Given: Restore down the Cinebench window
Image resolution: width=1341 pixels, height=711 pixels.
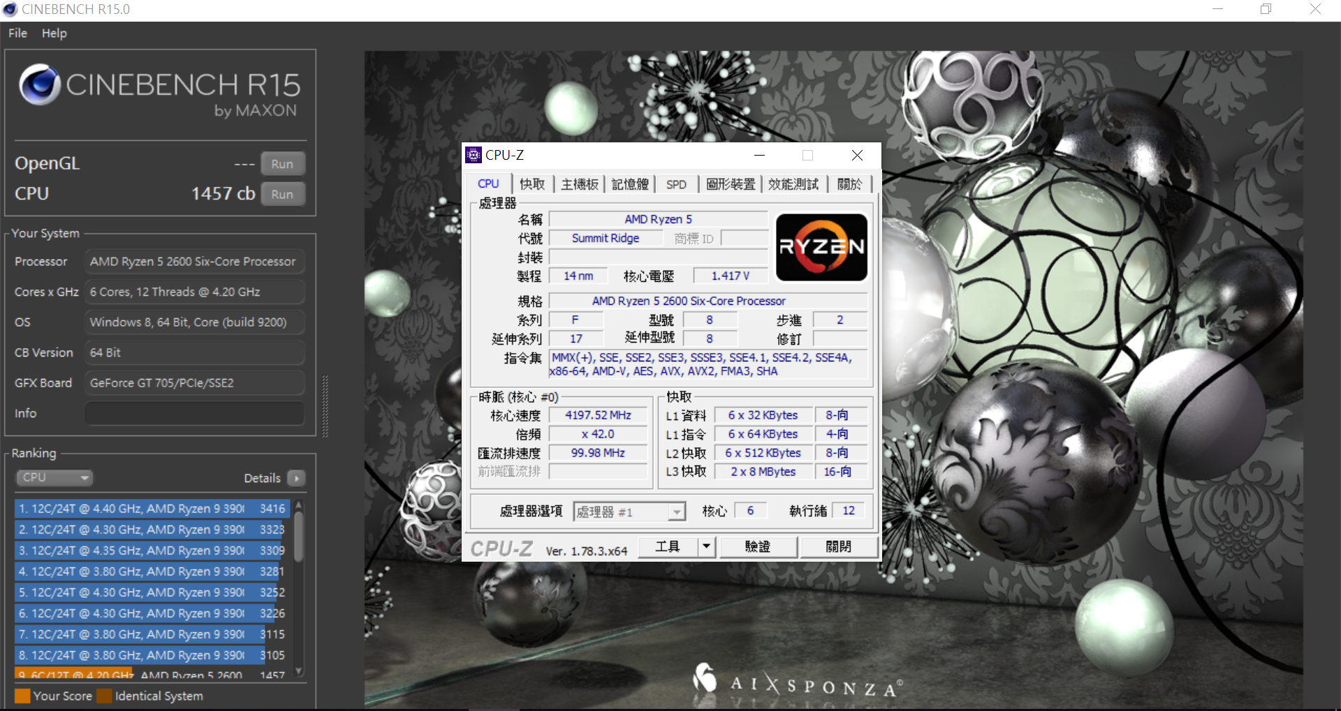Looking at the screenshot, I should pos(1266,9).
